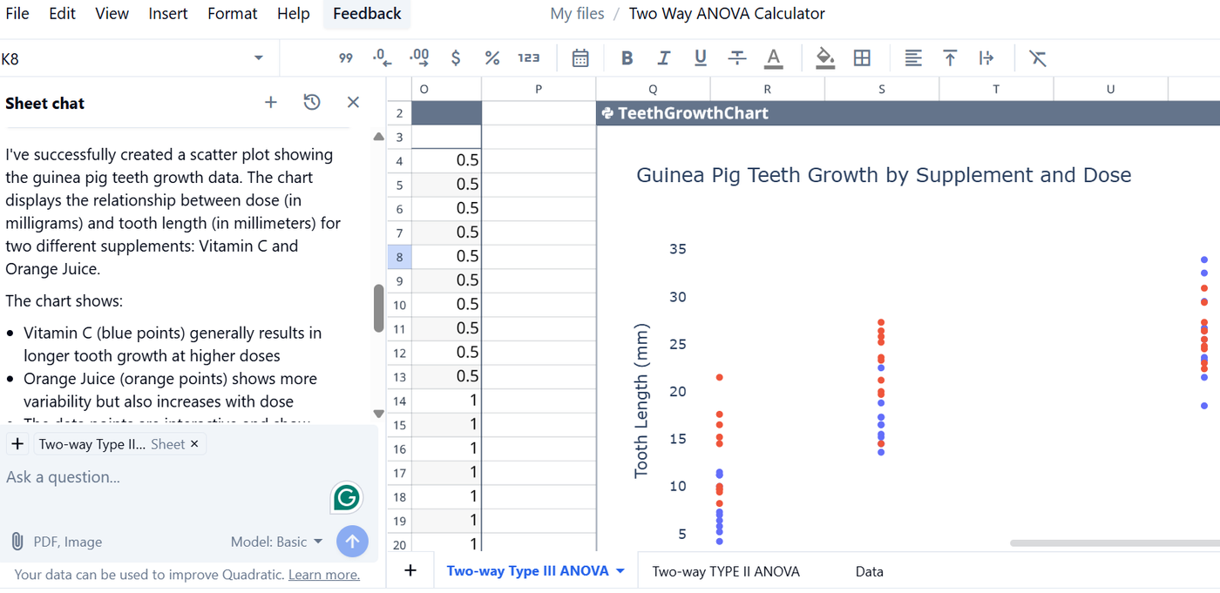Click the Sheet chat panel title
The height and width of the screenshot is (593, 1220).
(44, 104)
